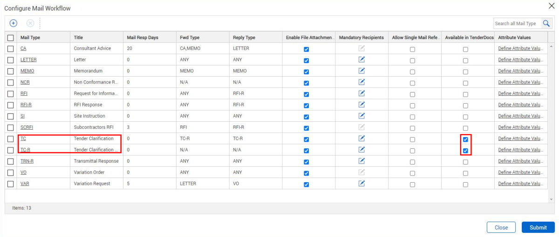Image resolution: width=559 pixels, height=237 pixels.
Task: Click the search magnifier icon
Action: click(x=546, y=23)
